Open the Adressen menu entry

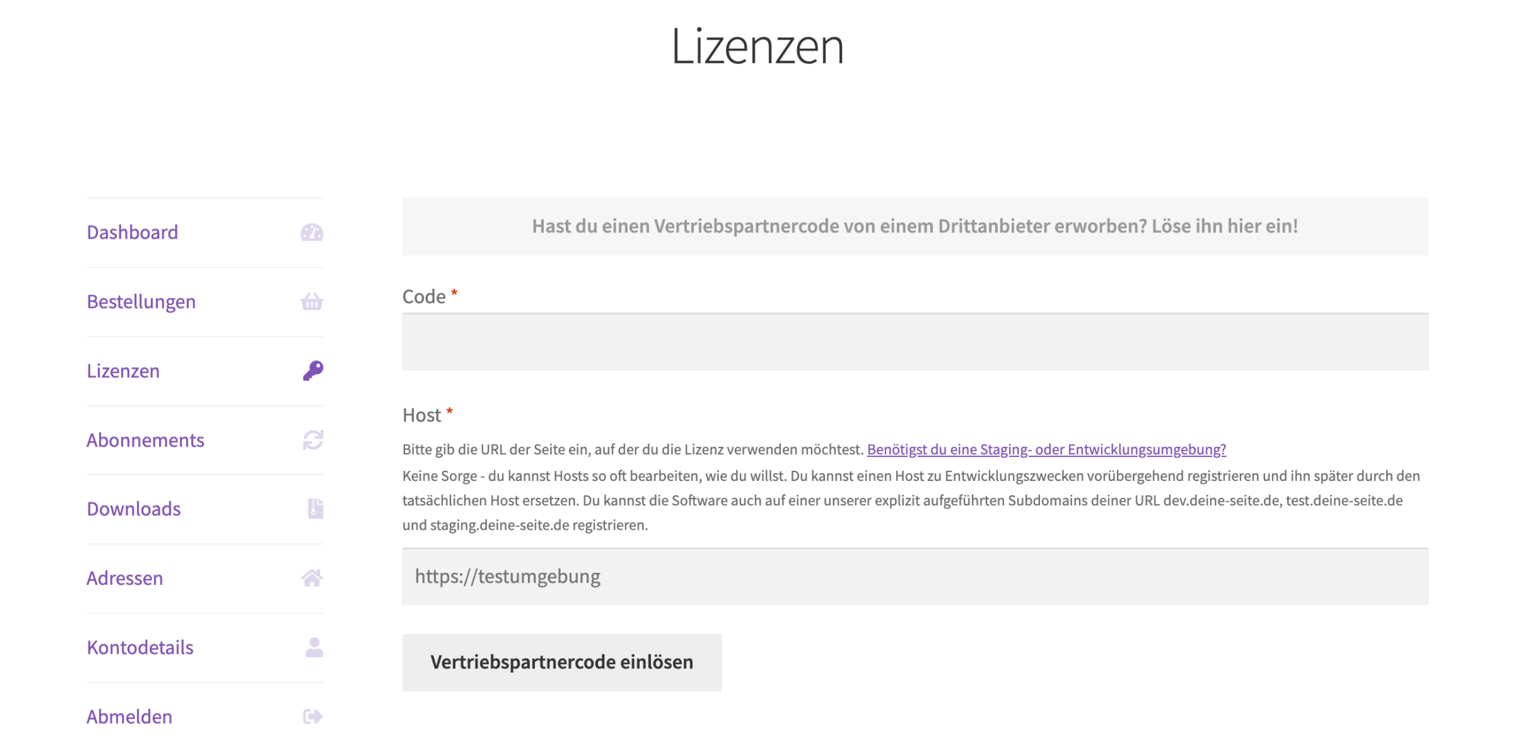click(125, 578)
